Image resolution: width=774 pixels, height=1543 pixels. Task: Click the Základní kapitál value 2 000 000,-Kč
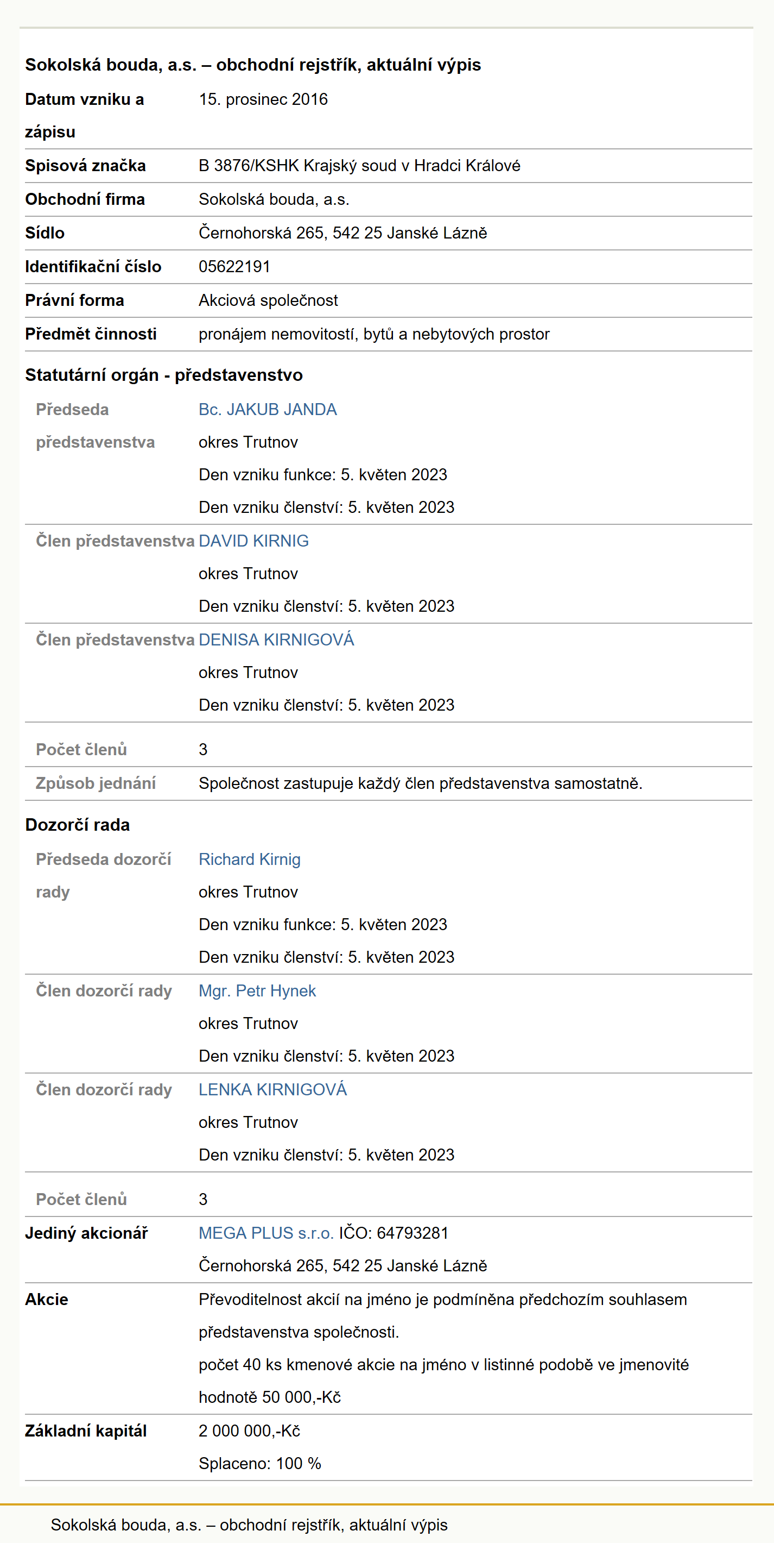(250, 1431)
